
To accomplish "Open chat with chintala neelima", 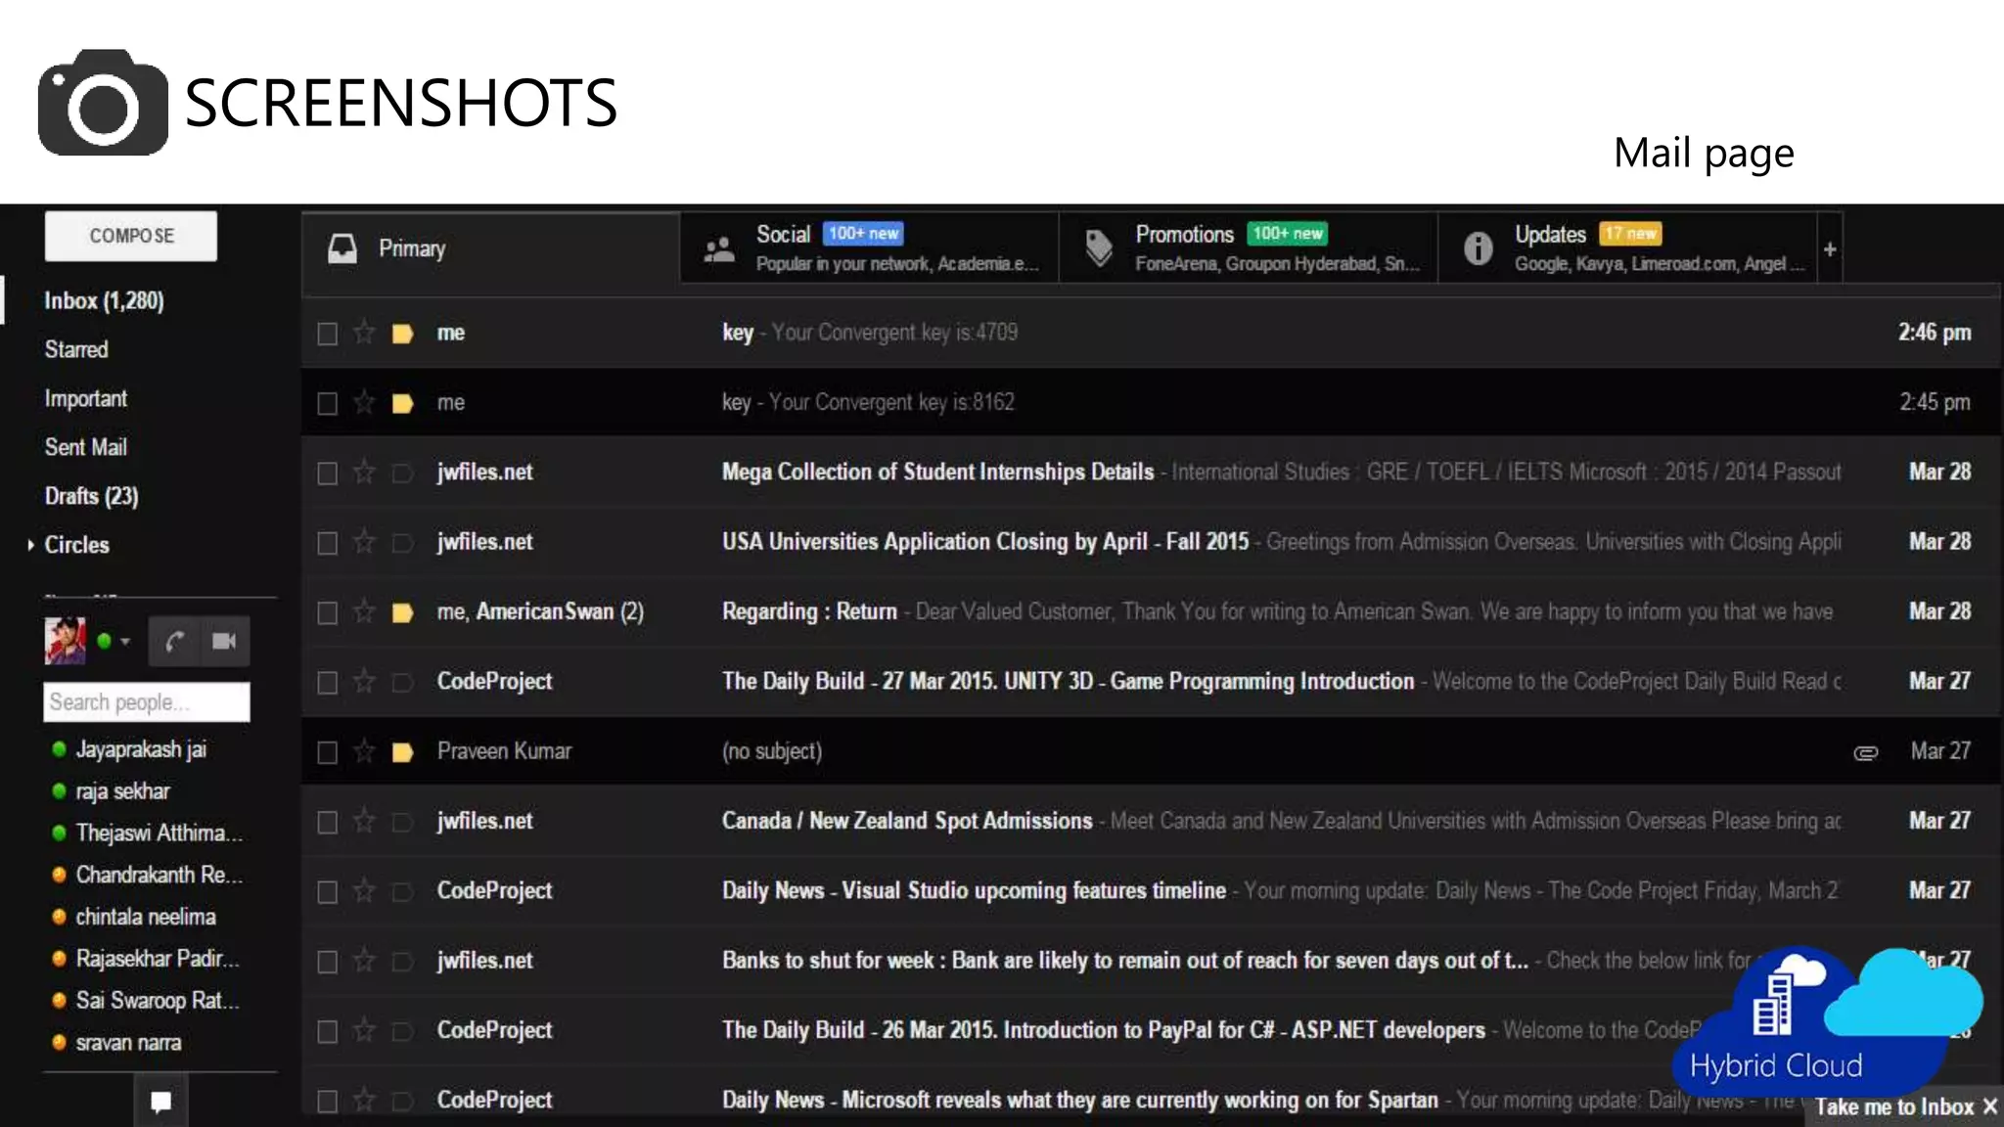I will tap(146, 917).
